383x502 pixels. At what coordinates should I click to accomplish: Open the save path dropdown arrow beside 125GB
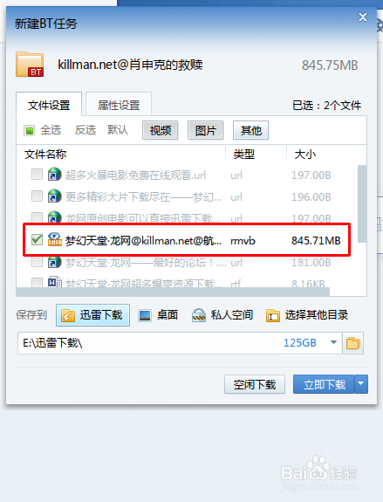tap(333, 342)
